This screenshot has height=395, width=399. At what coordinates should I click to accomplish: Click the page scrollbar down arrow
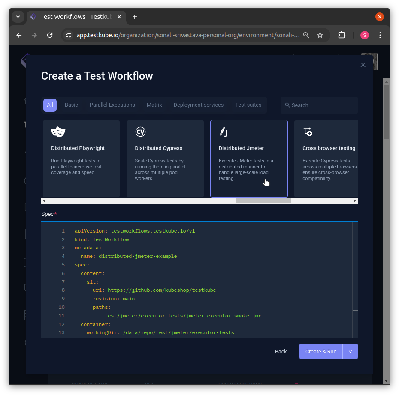pos(386,381)
